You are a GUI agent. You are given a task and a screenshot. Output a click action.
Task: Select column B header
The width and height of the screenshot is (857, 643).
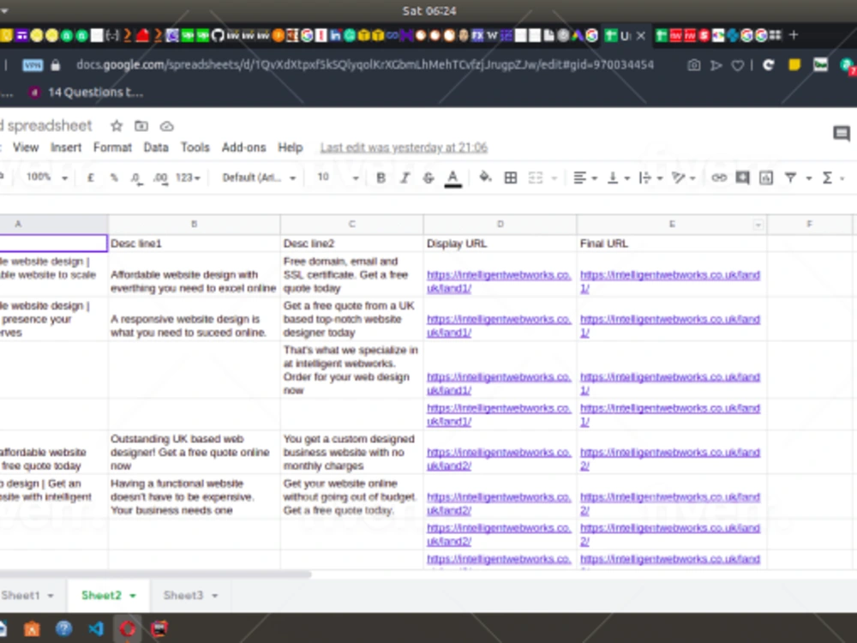[x=194, y=224]
